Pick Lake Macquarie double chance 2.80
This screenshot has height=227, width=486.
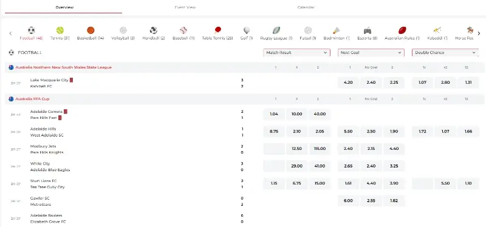(445, 83)
